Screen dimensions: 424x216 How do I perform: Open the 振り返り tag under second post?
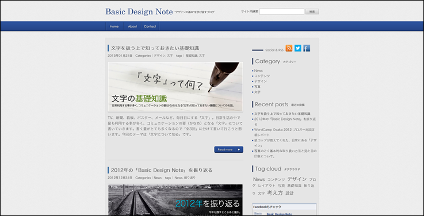tap(190, 178)
